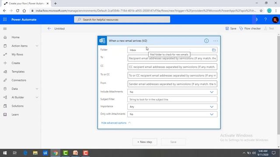
Task: Collapse with Hide advanced options
Action: [116, 123]
